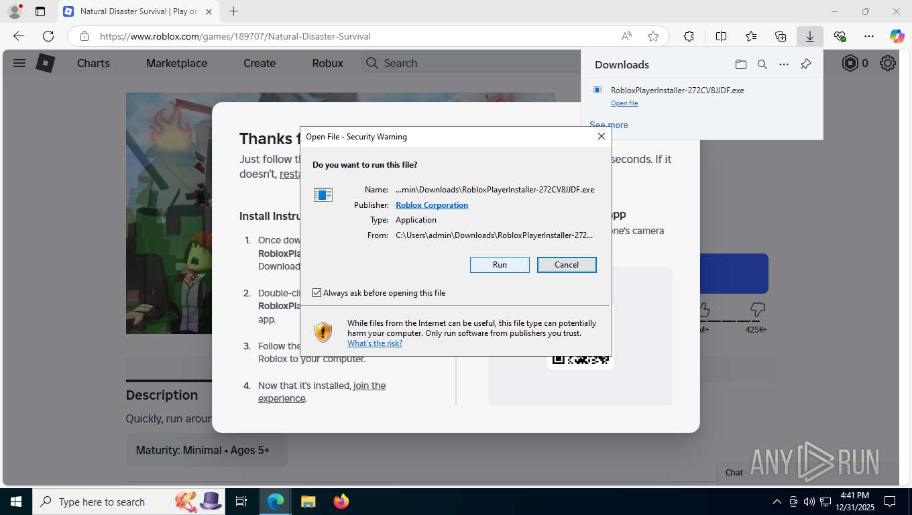This screenshot has height=515, width=912.
Task: Open tab actions menu icon
Action: coord(40,11)
